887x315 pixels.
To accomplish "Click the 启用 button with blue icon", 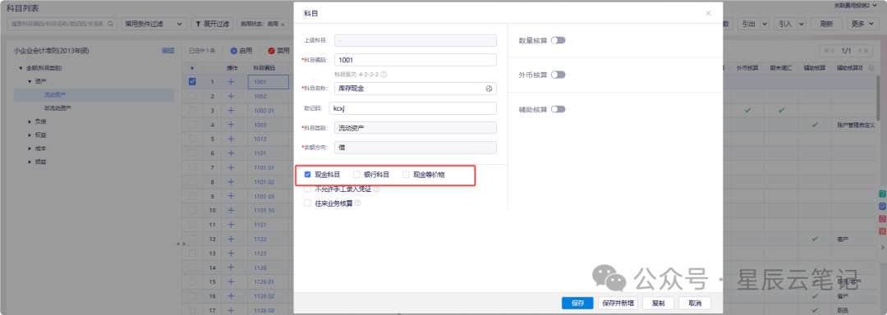I will (241, 51).
